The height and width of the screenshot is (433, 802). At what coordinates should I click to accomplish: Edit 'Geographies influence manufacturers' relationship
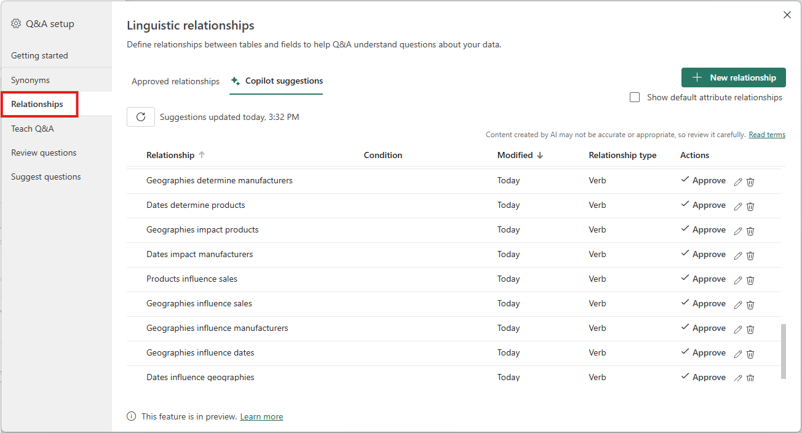click(738, 329)
